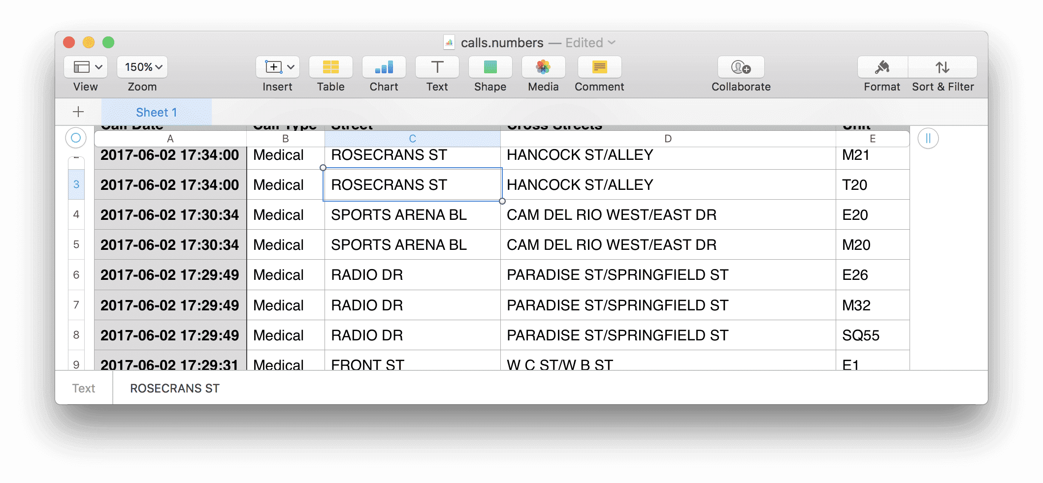Open the Format inspector

(x=882, y=67)
